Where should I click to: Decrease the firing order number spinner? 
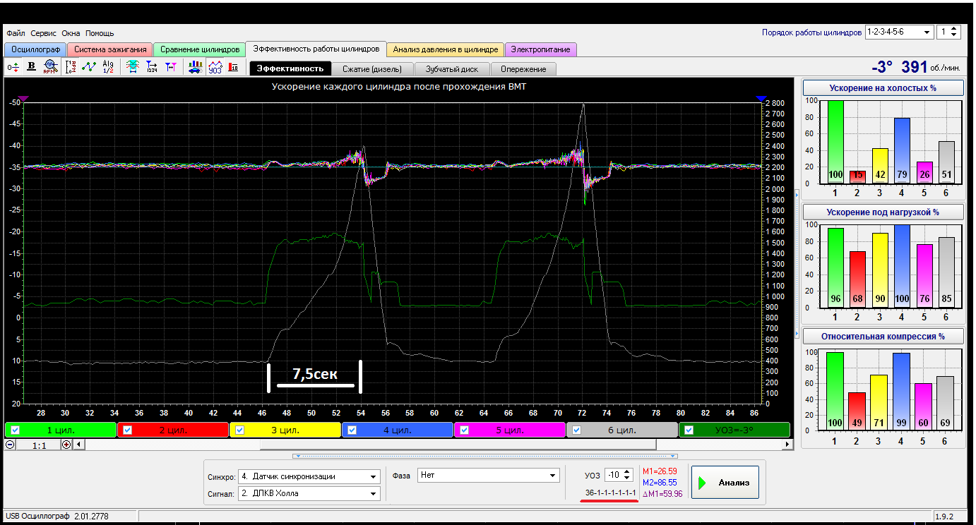pyautogui.click(x=954, y=35)
